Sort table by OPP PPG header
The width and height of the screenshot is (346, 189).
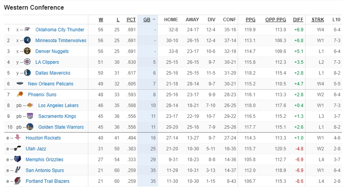pos(276,20)
